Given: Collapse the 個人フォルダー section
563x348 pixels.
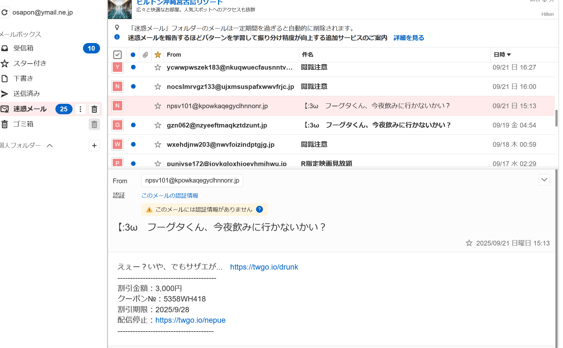Looking at the screenshot, I should (50, 146).
